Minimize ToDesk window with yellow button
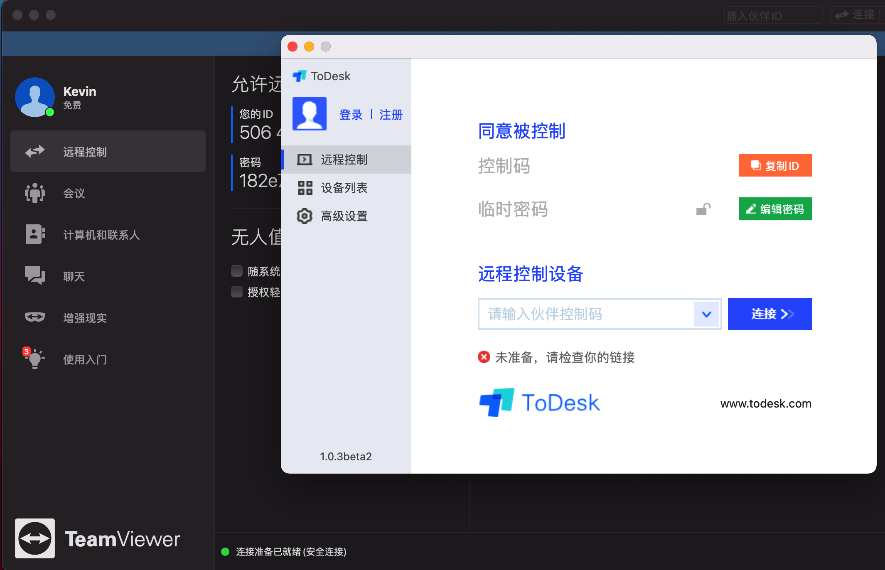Image resolution: width=885 pixels, height=570 pixels. [x=309, y=47]
